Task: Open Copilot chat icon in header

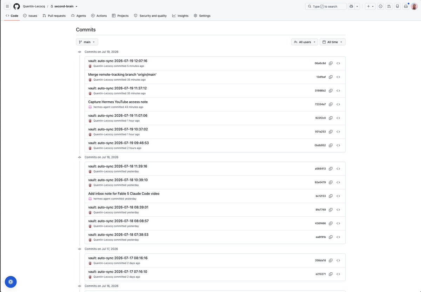Action: point(351,6)
